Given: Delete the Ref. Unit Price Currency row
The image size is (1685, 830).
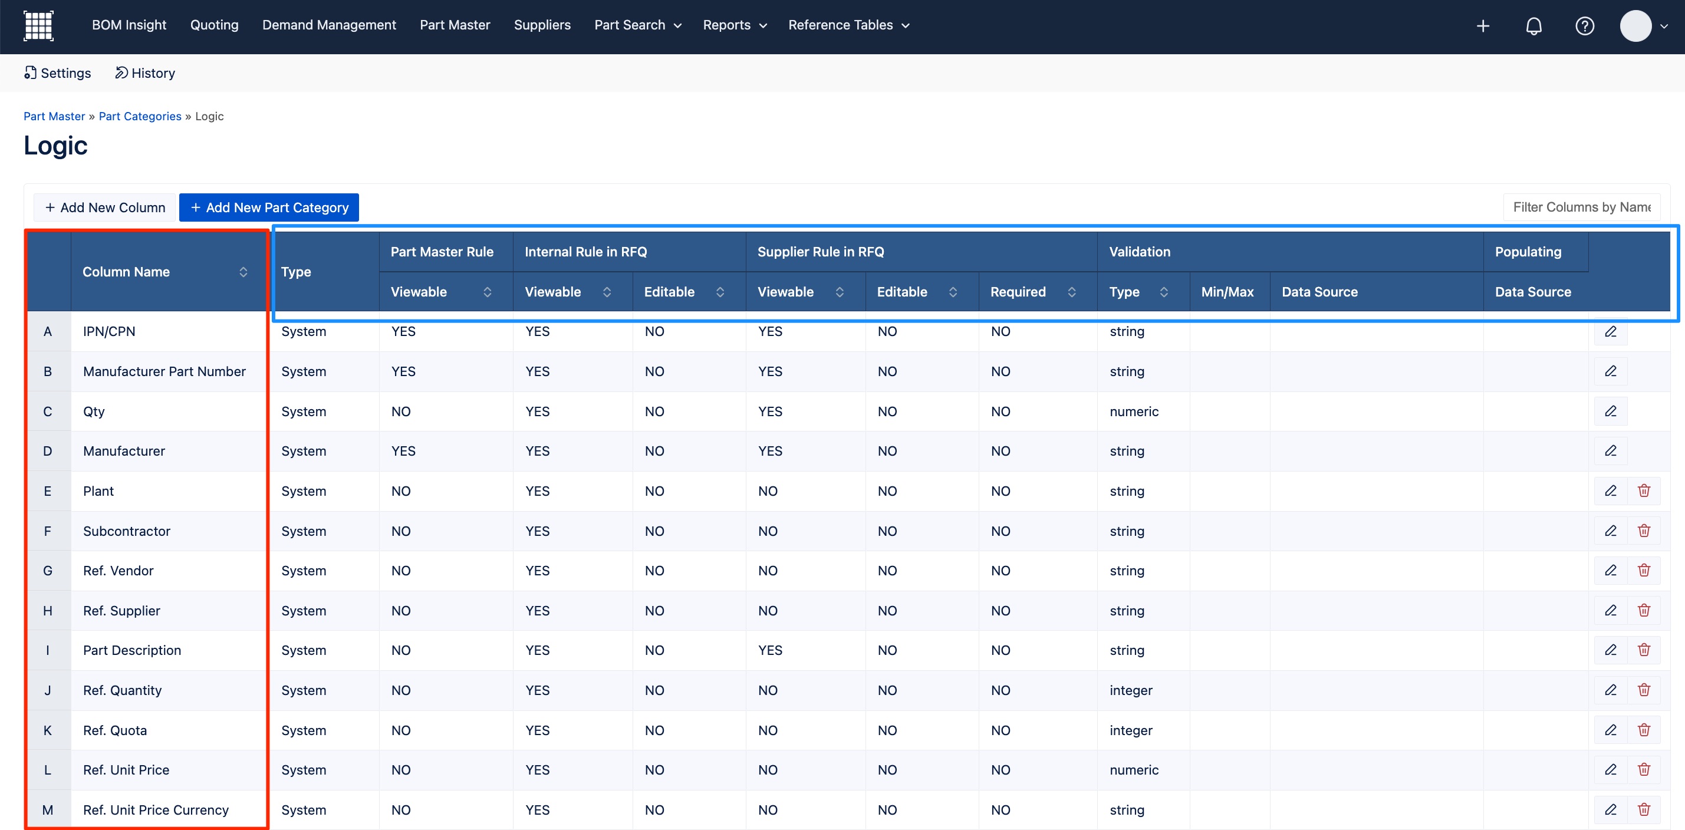Looking at the screenshot, I should click(1644, 810).
